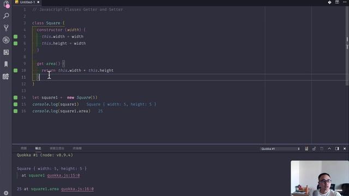349x196 pixels.
Task: Move the panel to the right side
Action: coord(337,149)
